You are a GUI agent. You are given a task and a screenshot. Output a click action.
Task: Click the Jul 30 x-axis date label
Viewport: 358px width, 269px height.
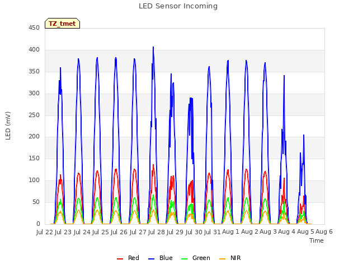tap(194, 232)
